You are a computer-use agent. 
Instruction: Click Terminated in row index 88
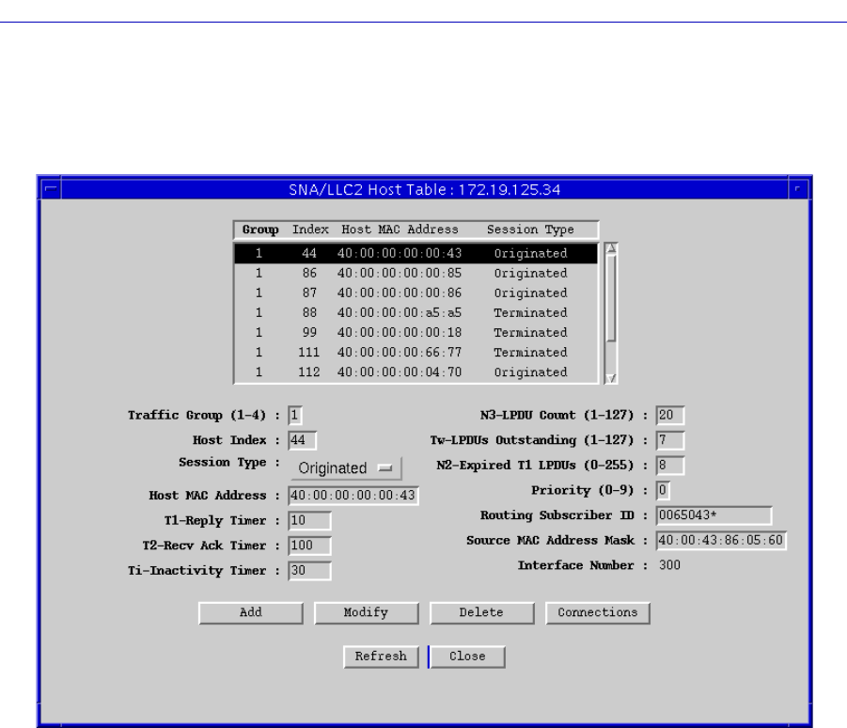(530, 313)
